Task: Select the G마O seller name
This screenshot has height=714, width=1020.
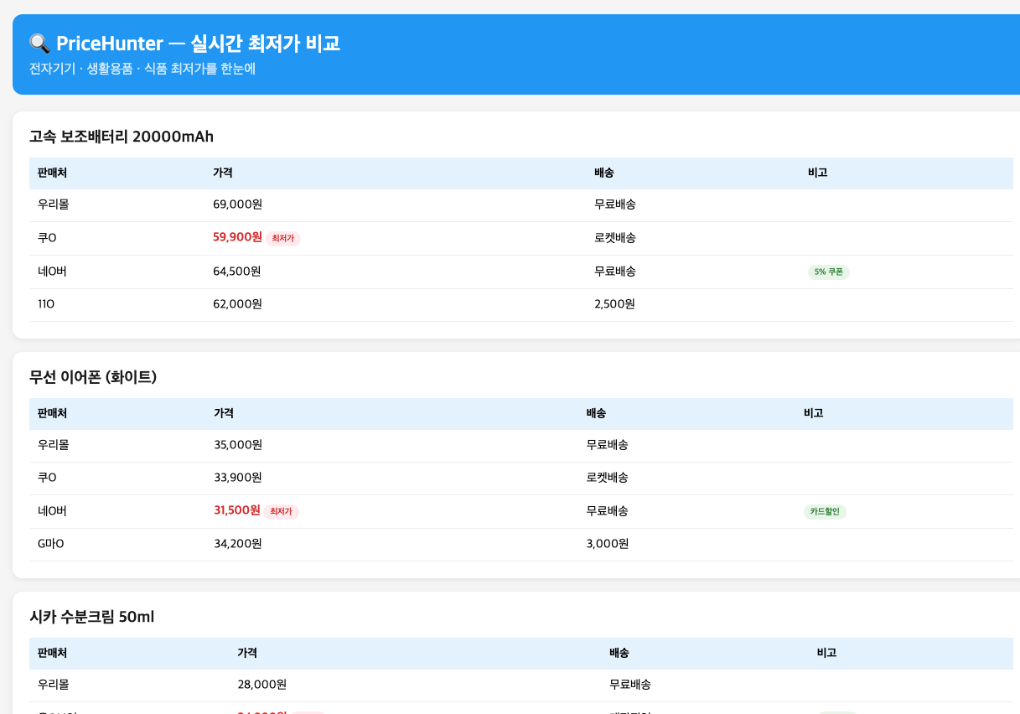Action: [51, 544]
